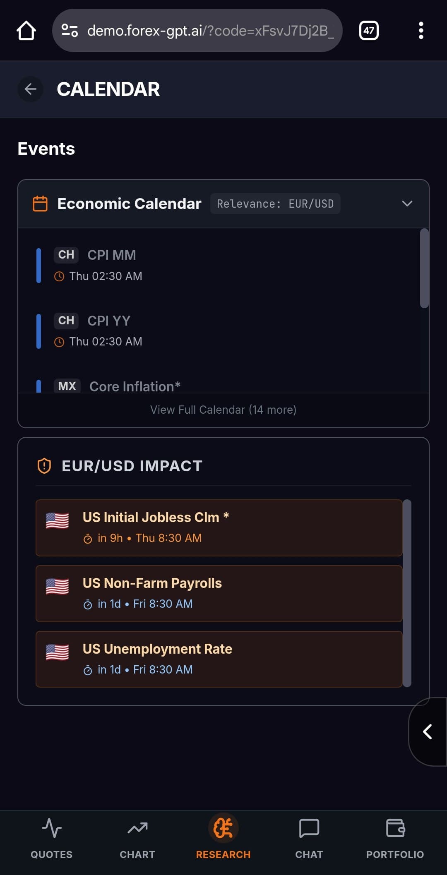Collapse the Economic Calendar chevron
This screenshot has height=875, width=447.
pos(407,204)
